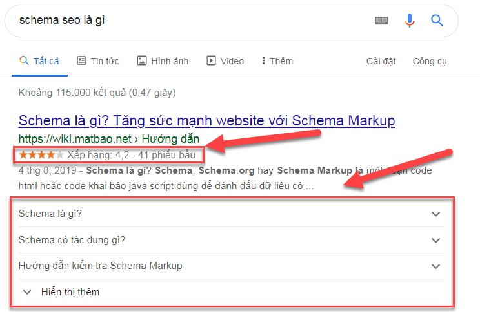Click the wiki.matbao.net green URL breadcrumb
This screenshot has width=480, height=312.
coord(109,139)
